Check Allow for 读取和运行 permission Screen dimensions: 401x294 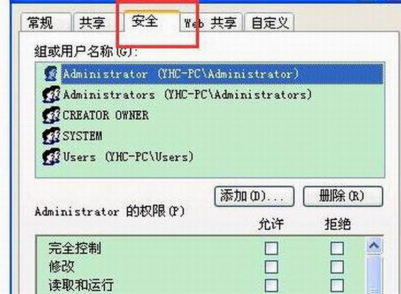point(271,285)
